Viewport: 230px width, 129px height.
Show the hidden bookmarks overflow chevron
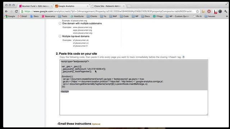click(x=227, y=16)
